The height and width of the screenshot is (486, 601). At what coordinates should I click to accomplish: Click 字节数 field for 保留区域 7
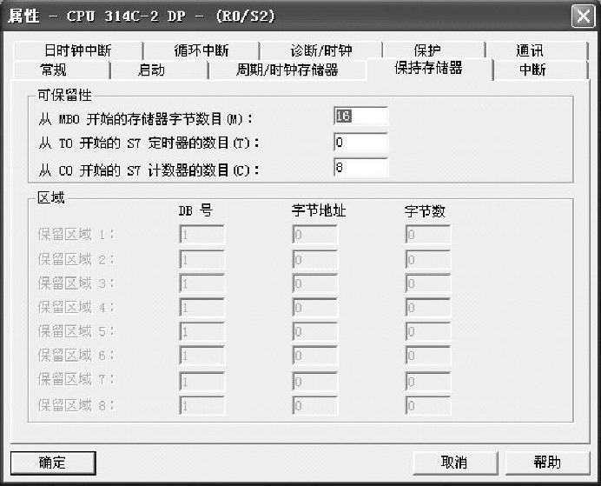[428, 382]
